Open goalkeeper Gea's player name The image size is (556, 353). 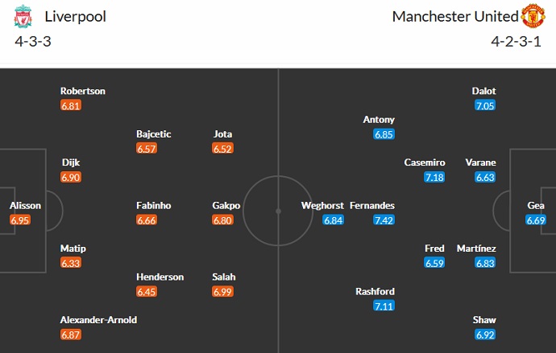[537, 206]
